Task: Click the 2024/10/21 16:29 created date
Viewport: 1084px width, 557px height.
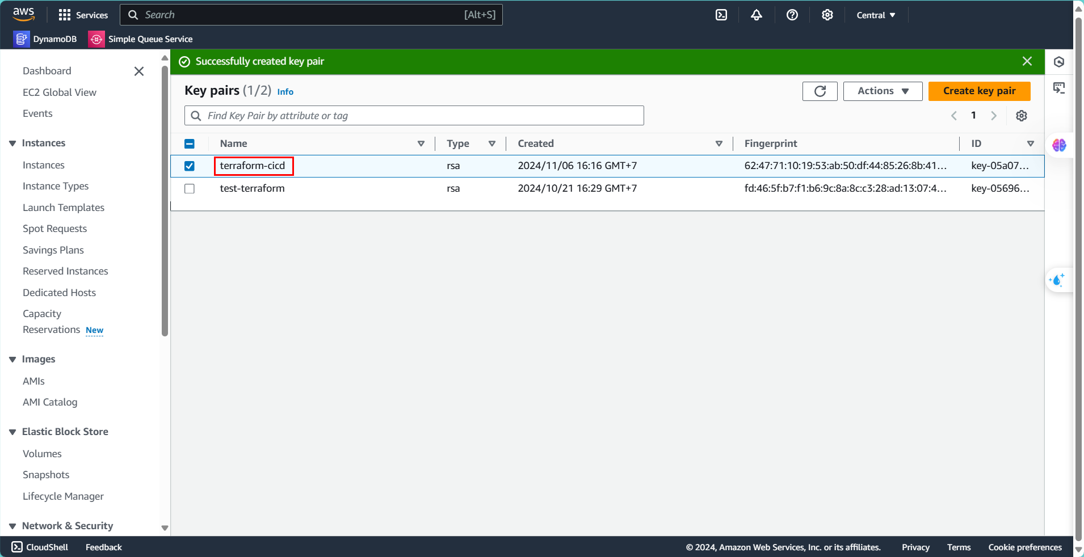Action: click(577, 188)
